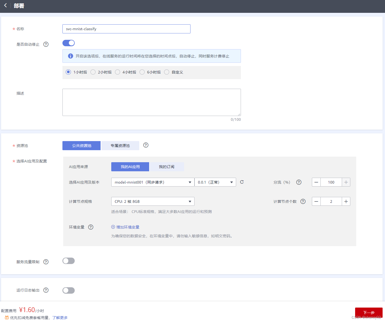This screenshot has width=385, height=322.
Task: Click the 分流 value field showing 100
Action: pos(331,182)
